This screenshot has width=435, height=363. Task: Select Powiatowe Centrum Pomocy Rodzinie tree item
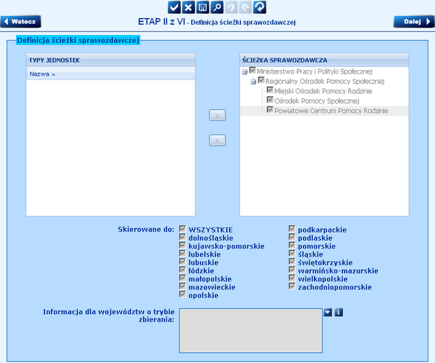[x=331, y=111]
